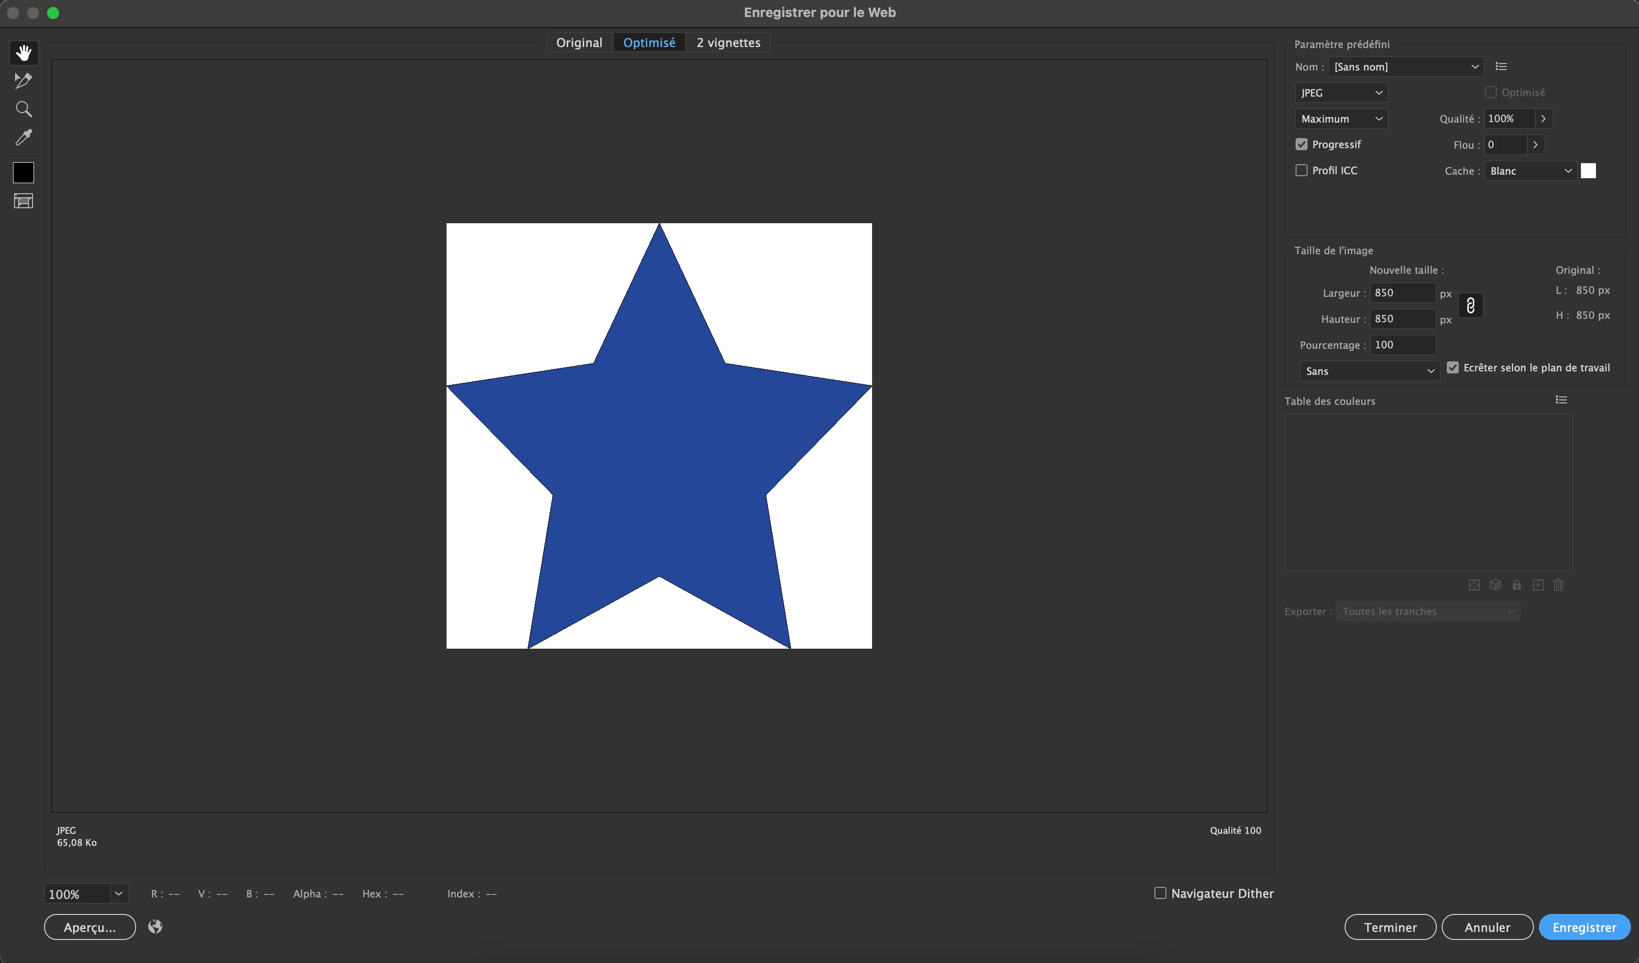Toggle slices visibility icon
Viewport: 1639px width, 963px height.
(24, 201)
